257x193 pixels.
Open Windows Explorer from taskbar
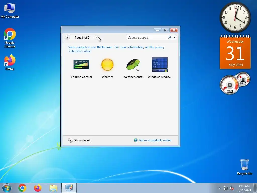pos(53,188)
